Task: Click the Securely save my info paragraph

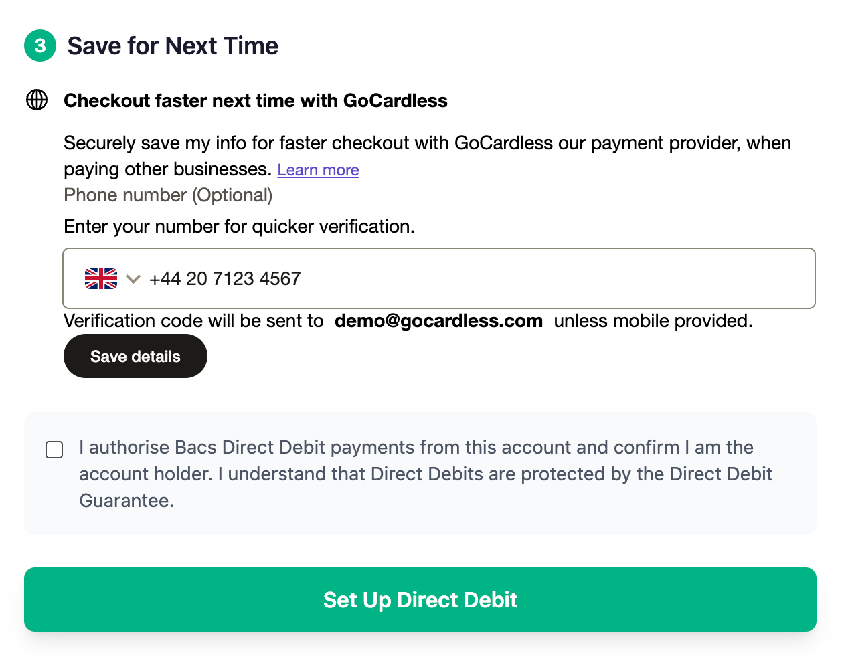Action: click(427, 156)
